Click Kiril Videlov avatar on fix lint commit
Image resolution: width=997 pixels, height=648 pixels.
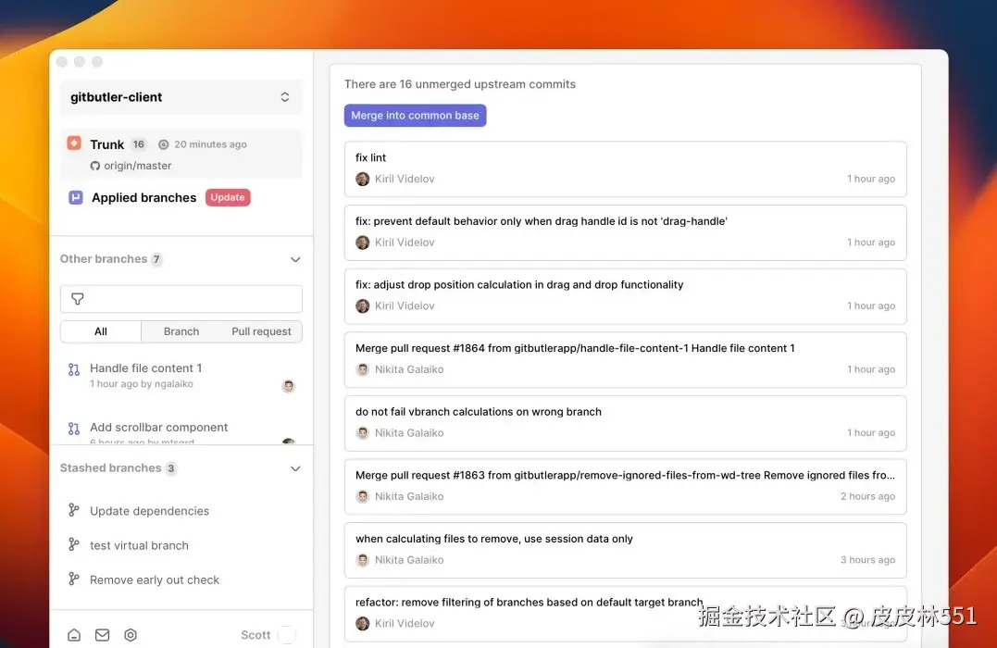pyautogui.click(x=363, y=179)
